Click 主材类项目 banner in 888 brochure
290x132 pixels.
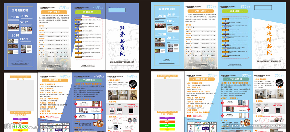[235, 79]
